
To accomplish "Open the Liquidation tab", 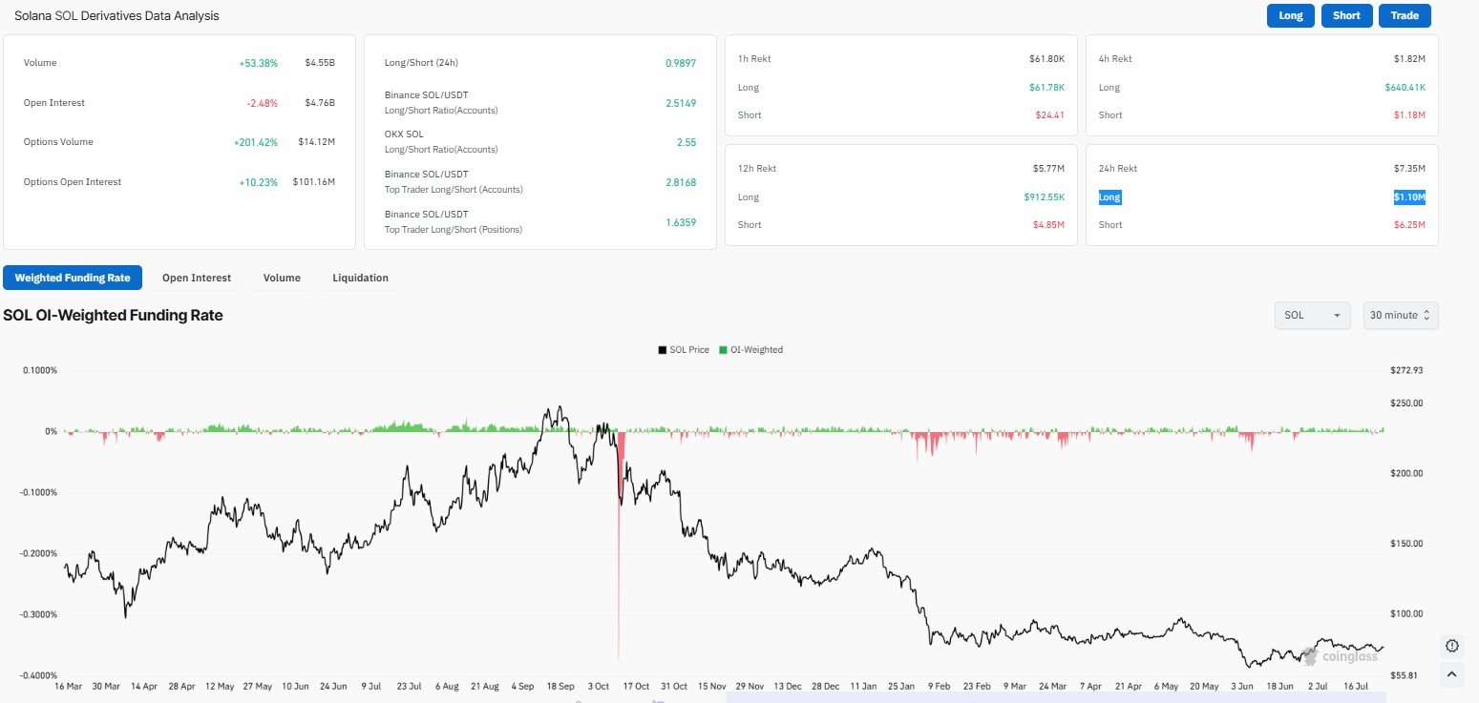I will (360, 278).
